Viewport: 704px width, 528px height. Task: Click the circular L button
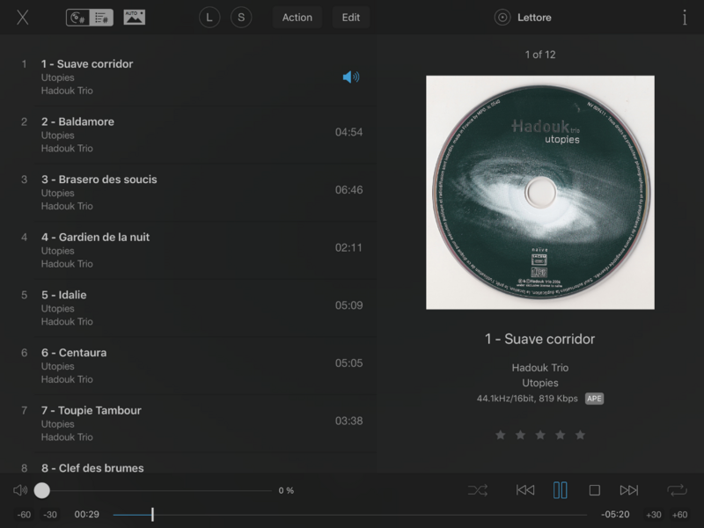[x=209, y=18]
